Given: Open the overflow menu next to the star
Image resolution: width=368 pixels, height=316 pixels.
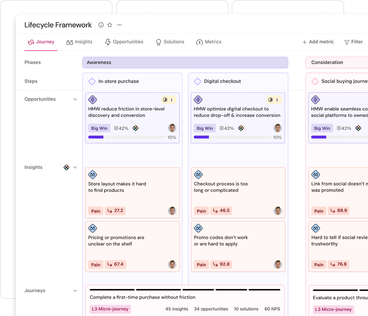Looking at the screenshot, I should tap(119, 25).
